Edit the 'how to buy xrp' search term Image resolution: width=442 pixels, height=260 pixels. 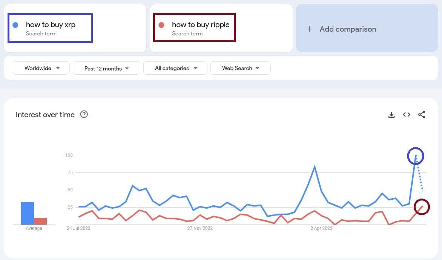tap(51, 25)
